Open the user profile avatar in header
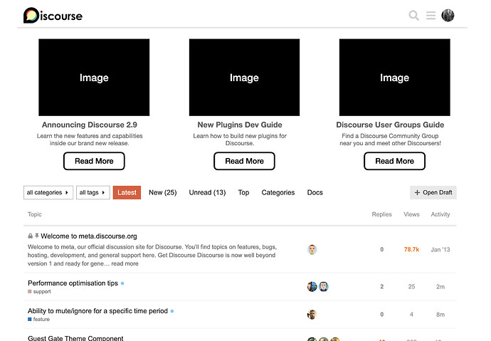The image size is (491, 341). [x=448, y=16]
